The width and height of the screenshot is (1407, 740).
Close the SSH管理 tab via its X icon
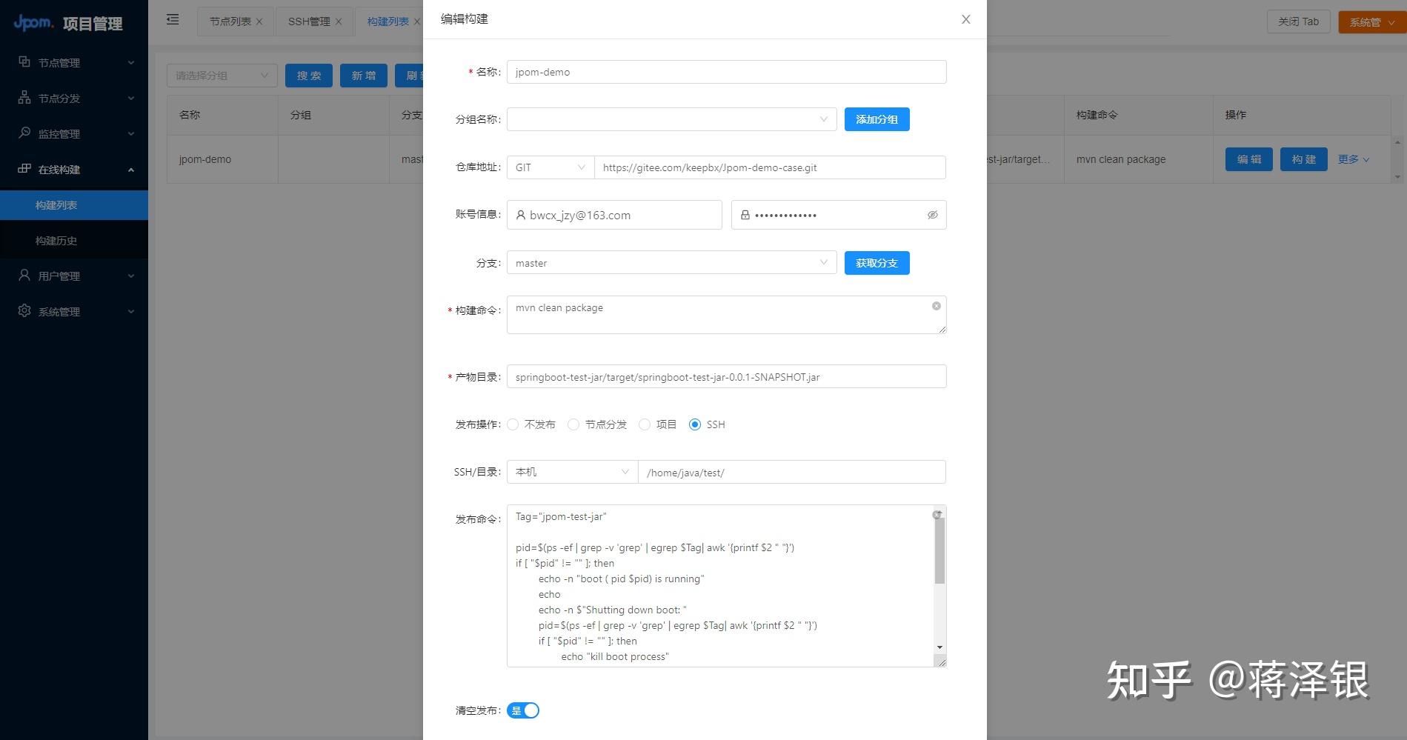[339, 21]
